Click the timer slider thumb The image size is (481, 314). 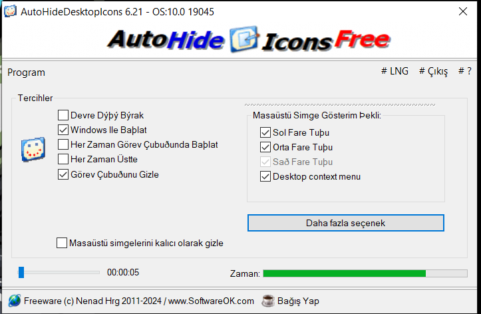click(21, 272)
